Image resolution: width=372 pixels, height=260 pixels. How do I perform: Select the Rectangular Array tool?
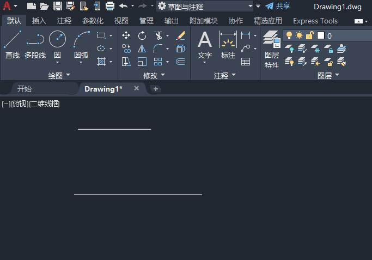click(158, 62)
